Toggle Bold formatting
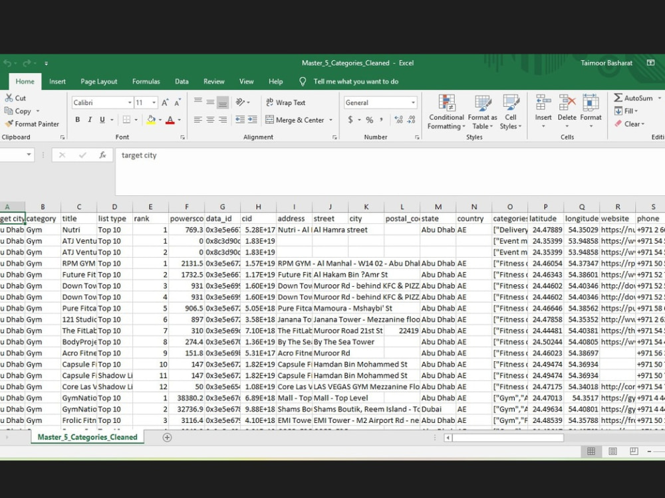The image size is (665, 498). tap(78, 120)
